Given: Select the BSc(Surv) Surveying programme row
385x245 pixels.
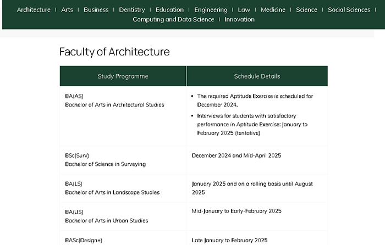Looking at the screenshot, I should click(x=194, y=160).
